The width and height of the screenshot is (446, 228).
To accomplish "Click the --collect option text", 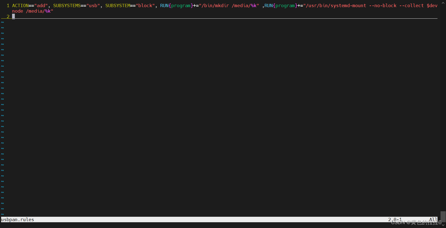I will tap(411, 5).
